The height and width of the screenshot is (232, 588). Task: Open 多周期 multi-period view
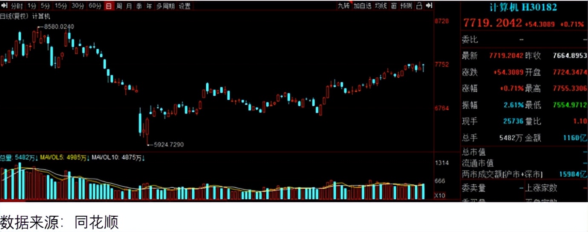(x=165, y=6)
